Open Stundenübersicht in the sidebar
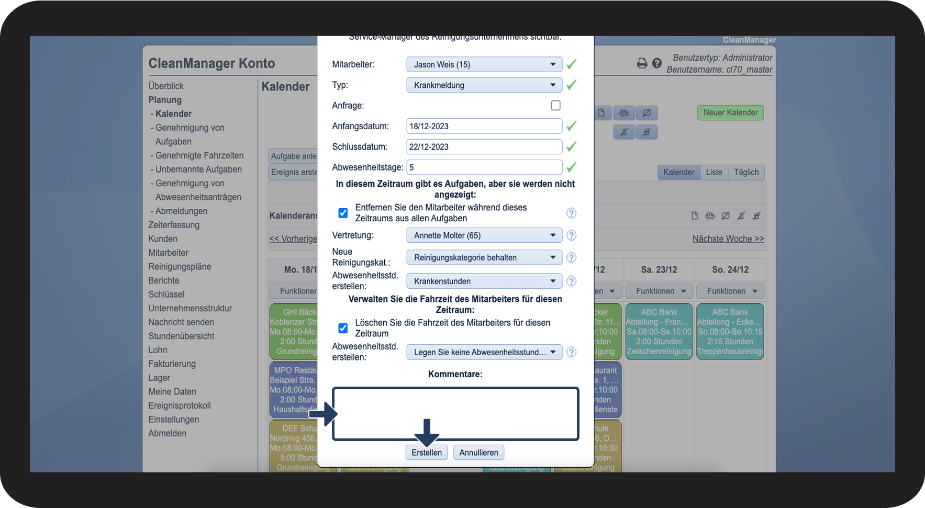 181,336
